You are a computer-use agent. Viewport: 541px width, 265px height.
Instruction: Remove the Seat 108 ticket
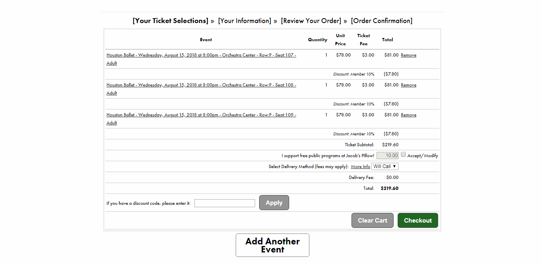coord(409,85)
